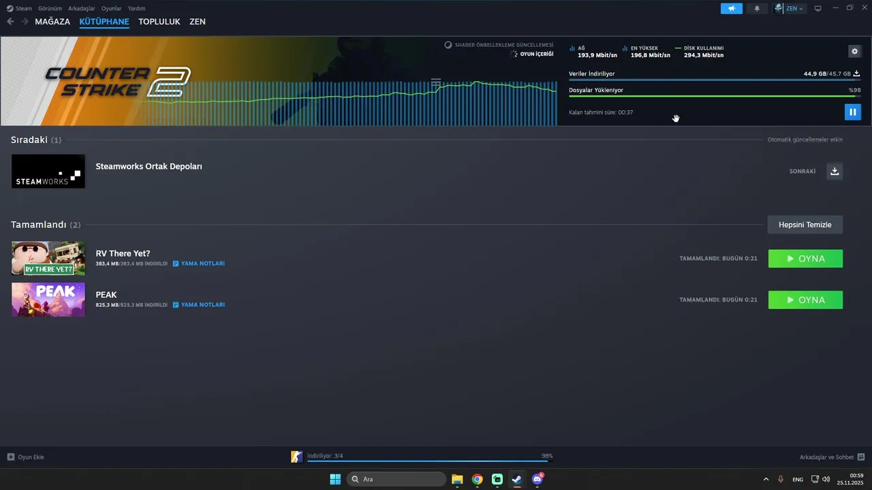Viewport: 872px width, 490px height.
Task: Open the ZEN profile tab
Action: click(x=198, y=22)
